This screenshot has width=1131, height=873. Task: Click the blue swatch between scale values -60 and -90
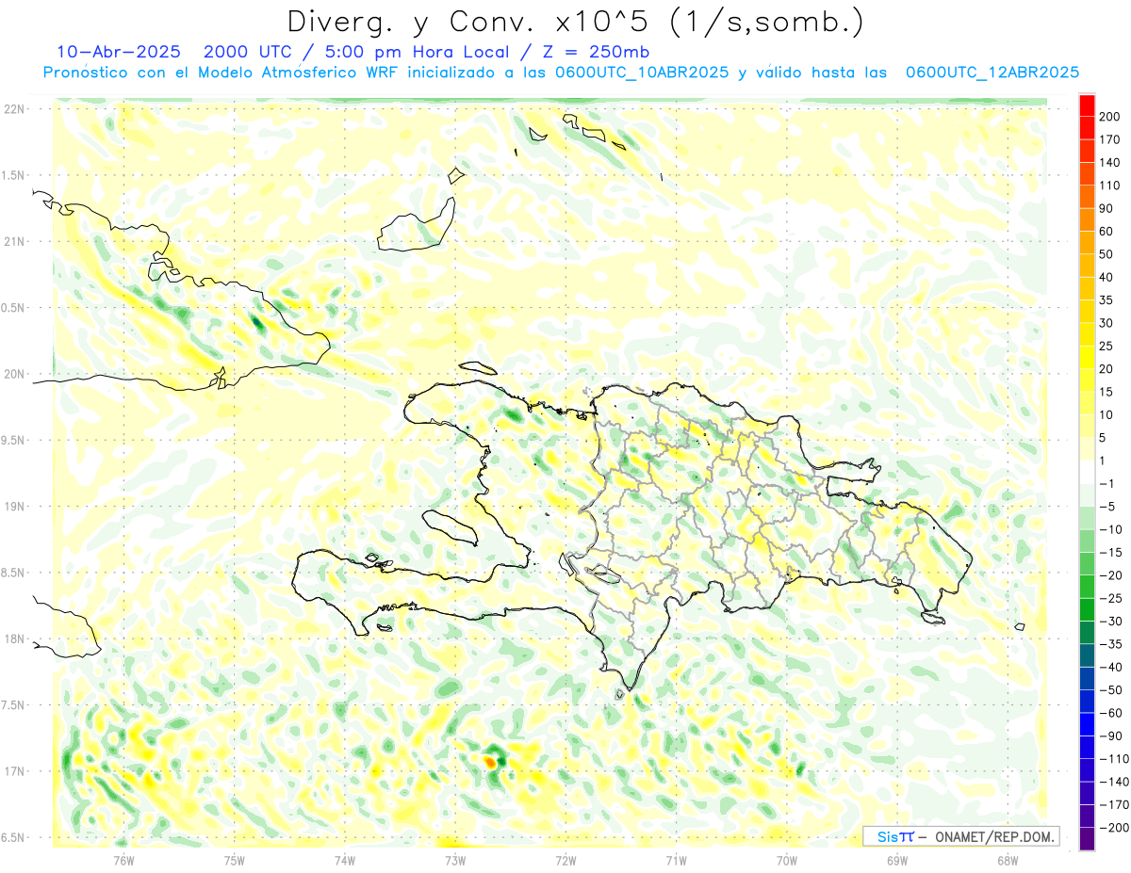tap(1087, 723)
